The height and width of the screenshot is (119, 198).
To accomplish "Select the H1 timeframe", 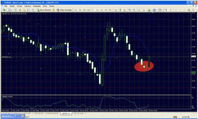I will (93, 10).
